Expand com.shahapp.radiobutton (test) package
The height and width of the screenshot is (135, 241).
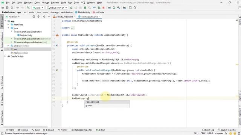coord(11,42)
